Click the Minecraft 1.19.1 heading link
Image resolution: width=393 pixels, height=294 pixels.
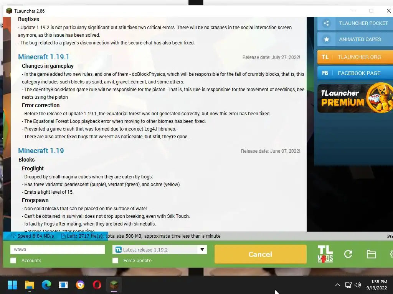[44, 57]
